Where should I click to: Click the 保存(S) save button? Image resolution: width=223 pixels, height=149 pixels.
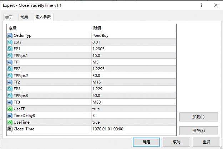(198, 130)
